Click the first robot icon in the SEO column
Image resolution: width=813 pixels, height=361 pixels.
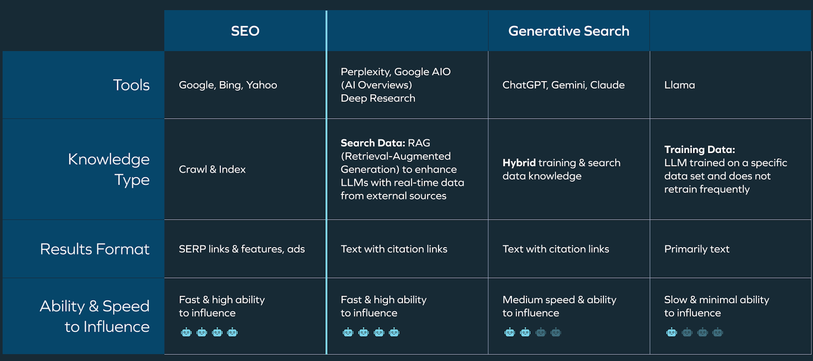pyautogui.click(x=186, y=333)
